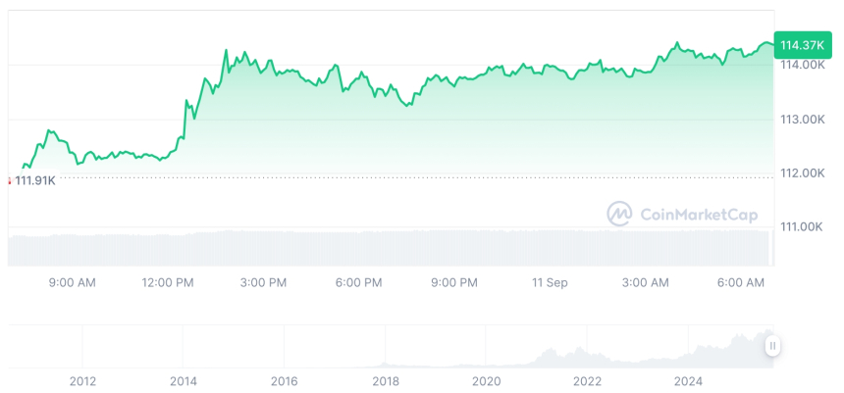Screen dimensions: 844x393
Task: Jump to 2024 in the range navigator
Action: 689,380
